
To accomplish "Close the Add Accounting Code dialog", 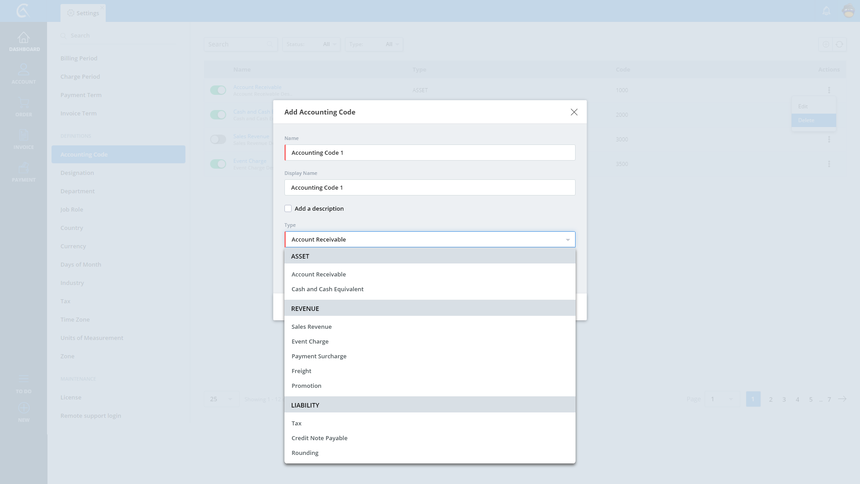I will click(574, 112).
